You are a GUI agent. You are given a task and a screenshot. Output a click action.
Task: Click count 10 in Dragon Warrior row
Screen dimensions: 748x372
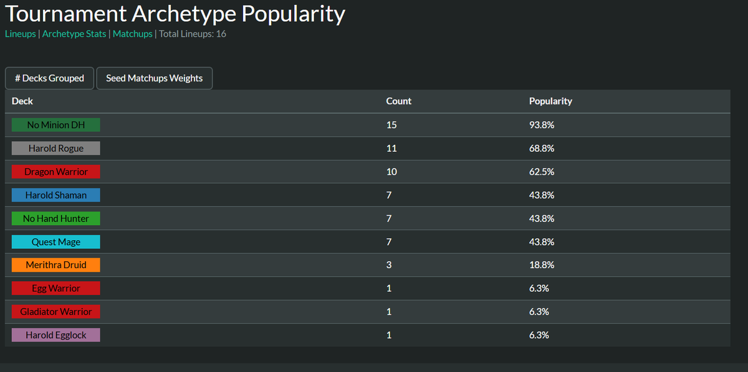click(x=391, y=172)
